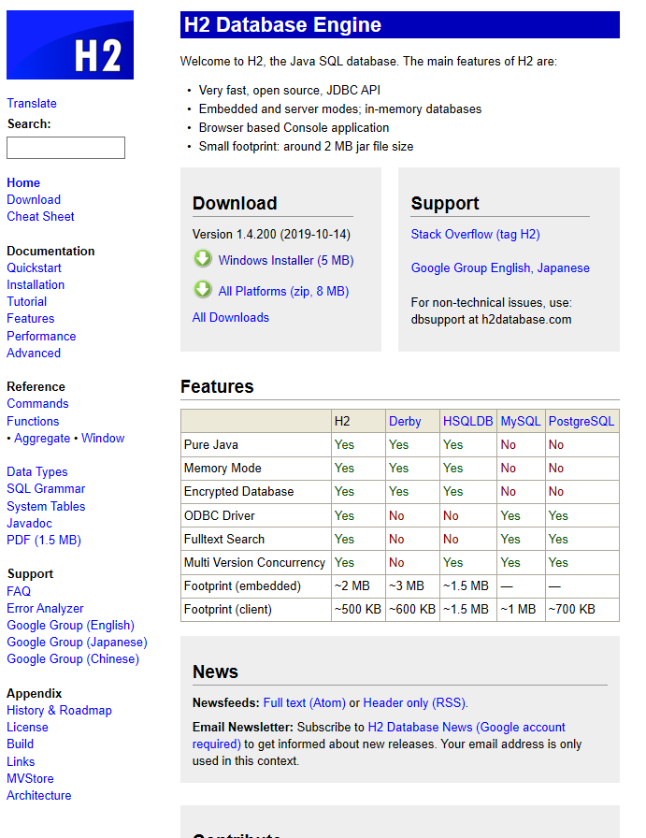Open Google Group (Chinese) sidebar link
The height and width of the screenshot is (838, 646).
[x=73, y=659]
